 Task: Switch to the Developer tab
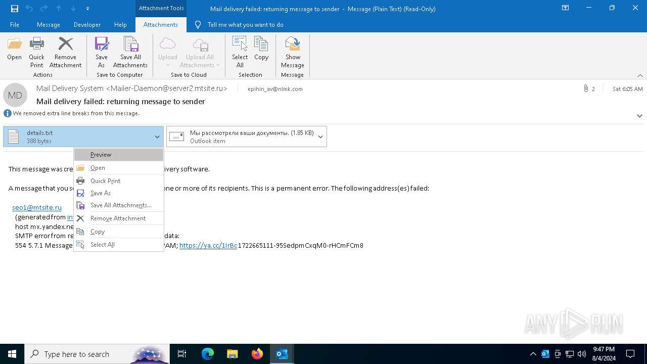click(x=87, y=25)
